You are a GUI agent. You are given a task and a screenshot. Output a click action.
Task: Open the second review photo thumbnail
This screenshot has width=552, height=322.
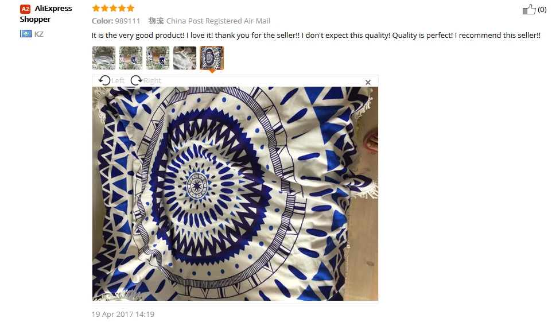click(131, 58)
